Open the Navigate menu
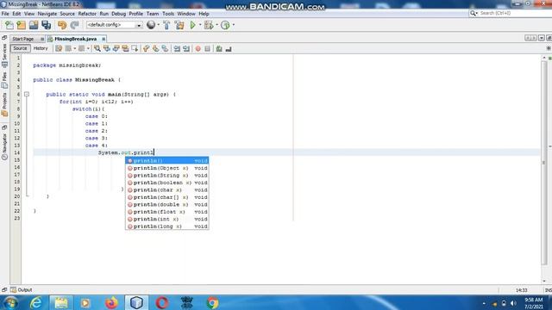This screenshot has width=552, height=310. coord(47,14)
